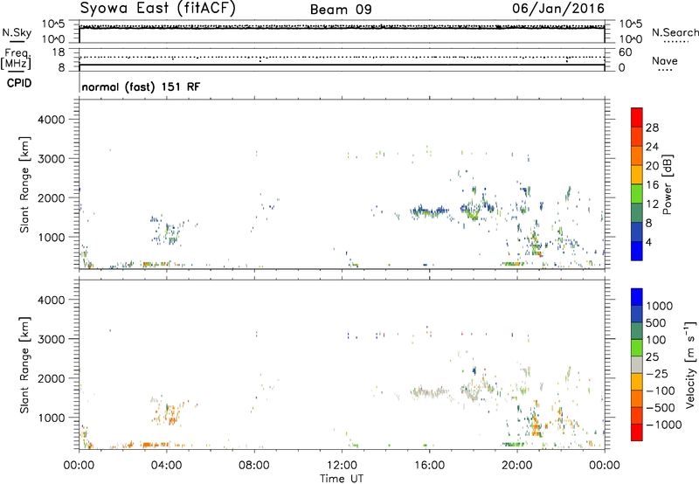Click the '60' Nave axis value

click(x=625, y=52)
